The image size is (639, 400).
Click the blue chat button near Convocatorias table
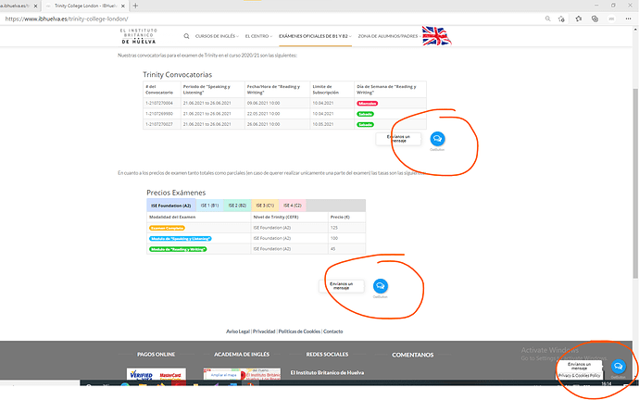point(437,139)
